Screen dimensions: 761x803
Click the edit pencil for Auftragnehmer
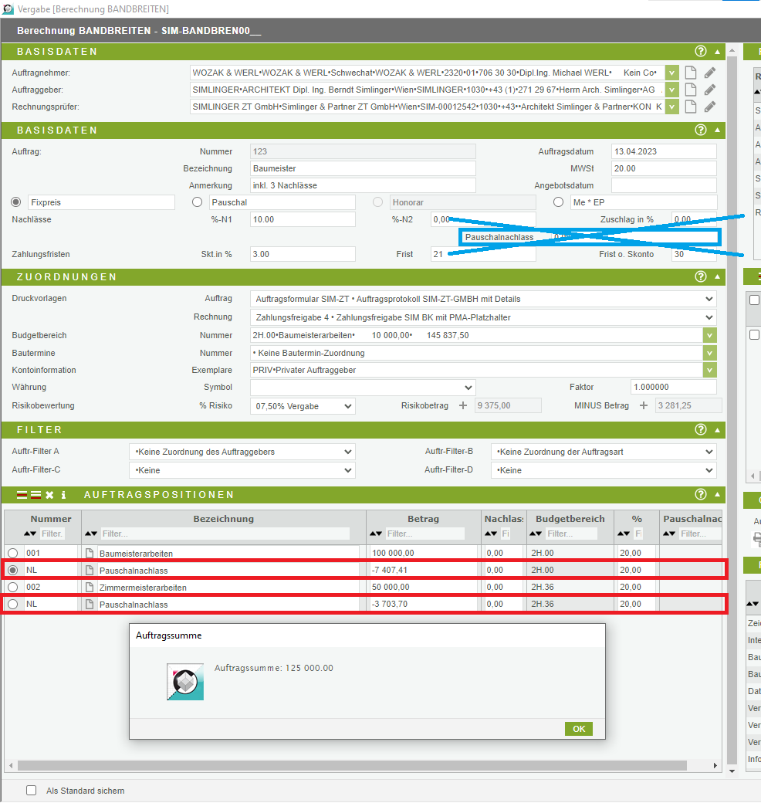tap(710, 73)
